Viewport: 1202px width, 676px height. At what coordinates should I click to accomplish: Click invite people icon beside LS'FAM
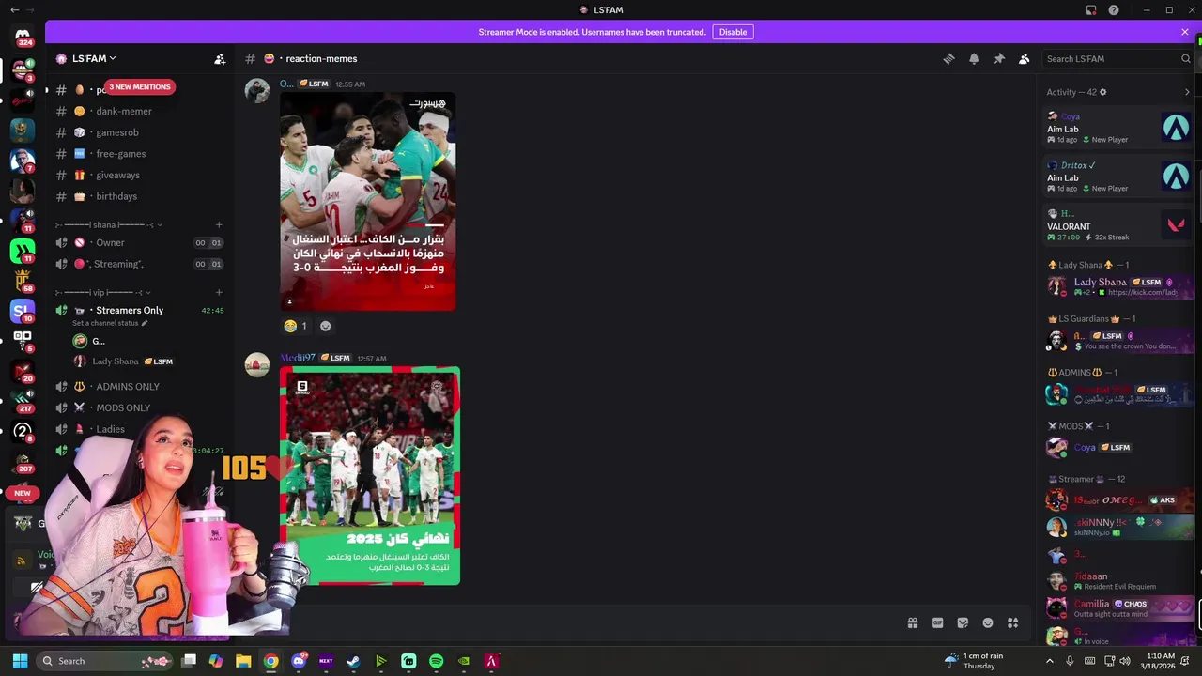click(220, 58)
